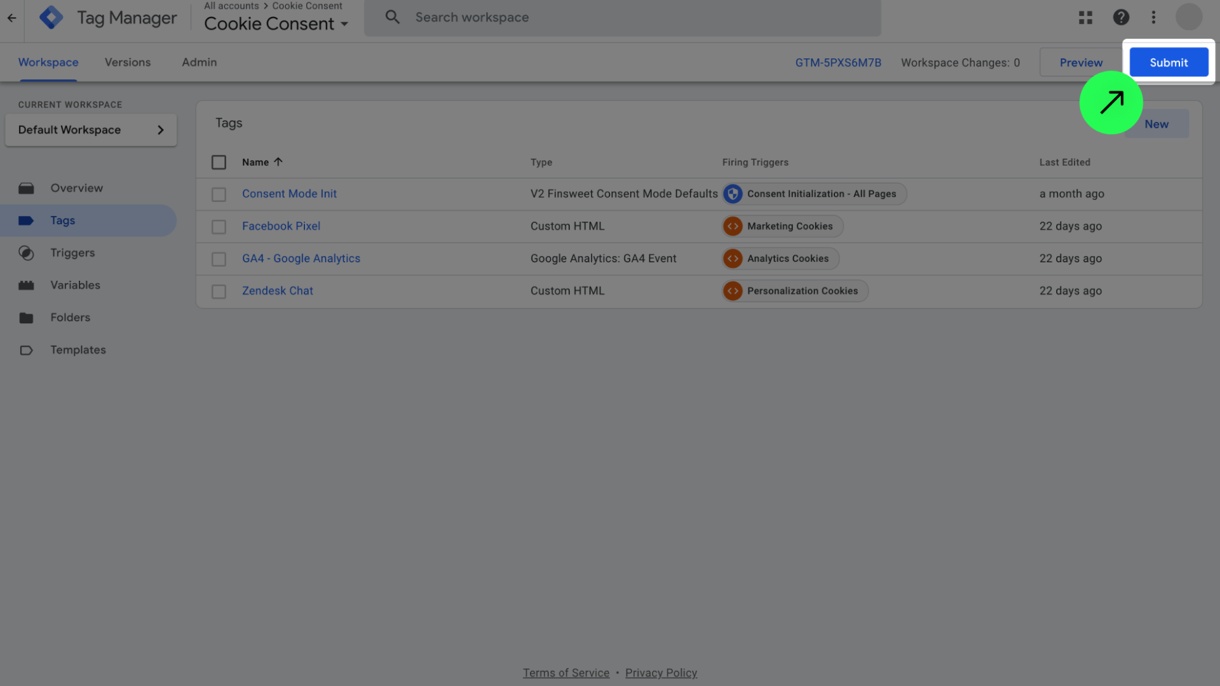Open the help question mark icon
Image resolution: width=1220 pixels, height=686 pixels.
[x=1121, y=18]
